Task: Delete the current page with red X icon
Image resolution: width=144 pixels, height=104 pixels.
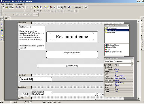Action: pyautogui.click(x=51, y=7)
